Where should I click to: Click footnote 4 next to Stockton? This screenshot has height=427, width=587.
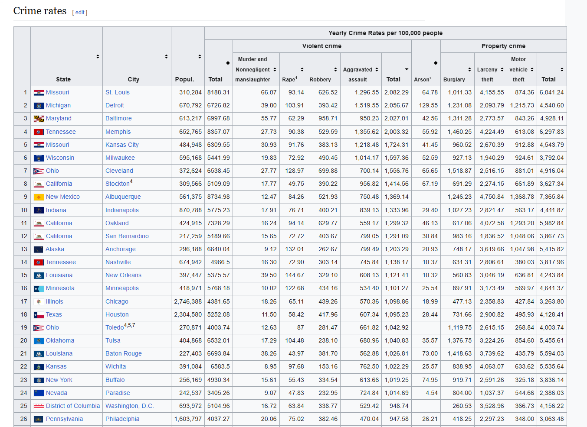pyautogui.click(x=131, y=182)
